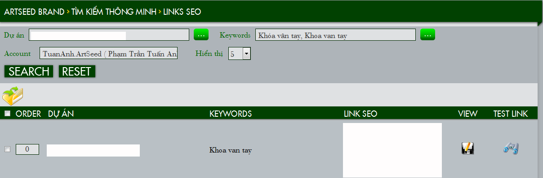Click the Account field showing TuanAnh.ArtSeed
This screenshot has height=178, width=543.
(109, 53)
